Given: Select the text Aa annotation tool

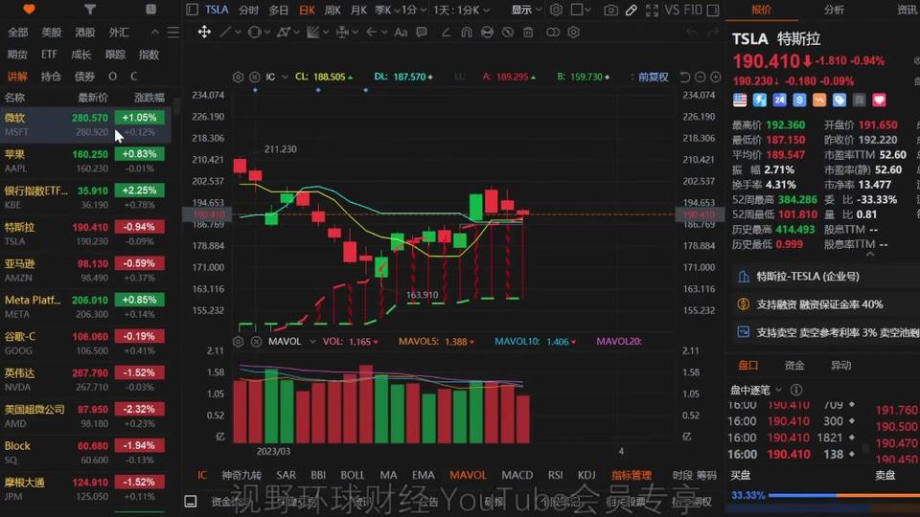Looking at the screenshot, I should pyautogui.click(x=401, y=33).
